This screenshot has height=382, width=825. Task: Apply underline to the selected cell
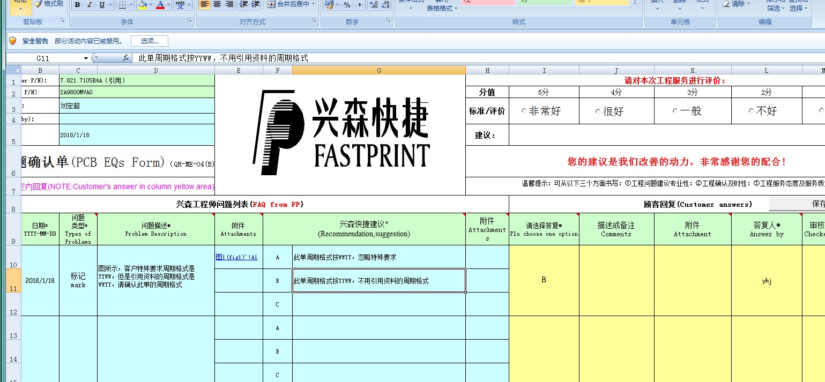101,5
